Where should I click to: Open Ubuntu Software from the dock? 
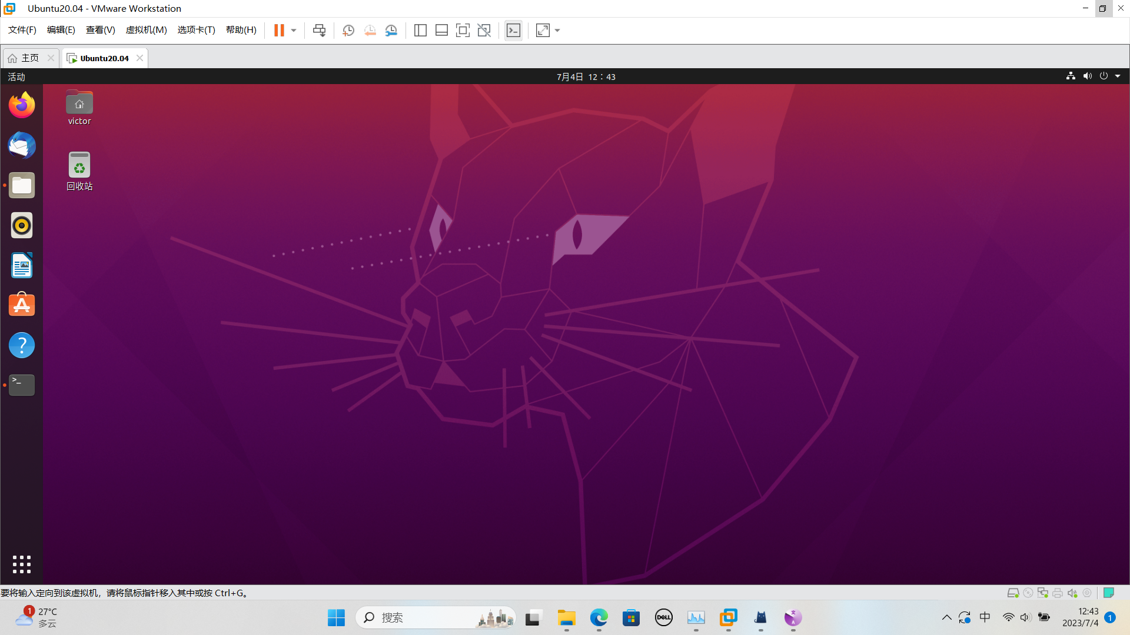pos(22,305)
